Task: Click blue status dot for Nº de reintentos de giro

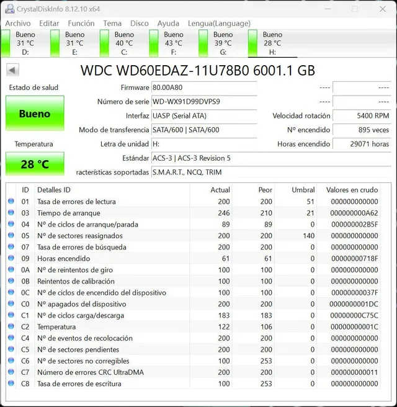Action: pyautogui.click(x=11, y=269)
